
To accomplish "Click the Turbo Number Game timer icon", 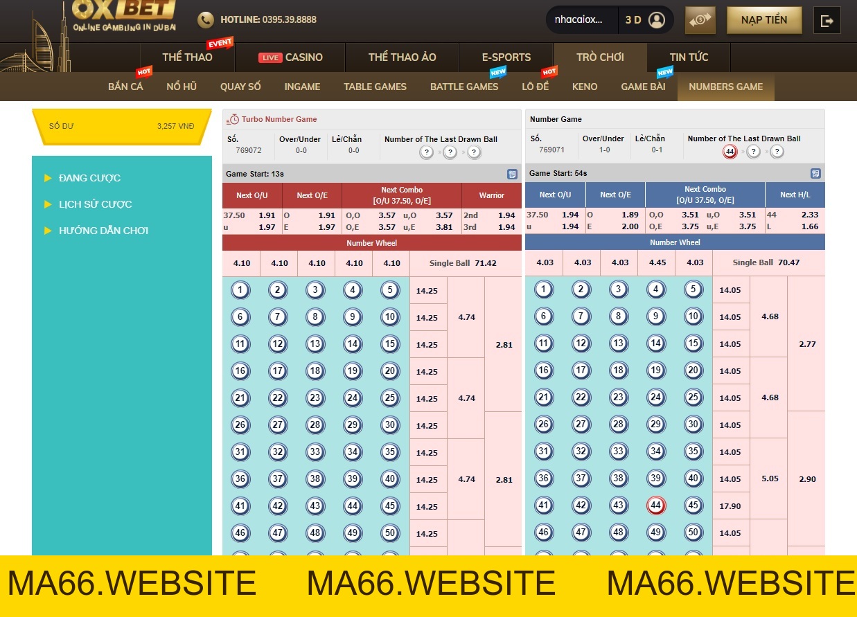I will [233, 119].
